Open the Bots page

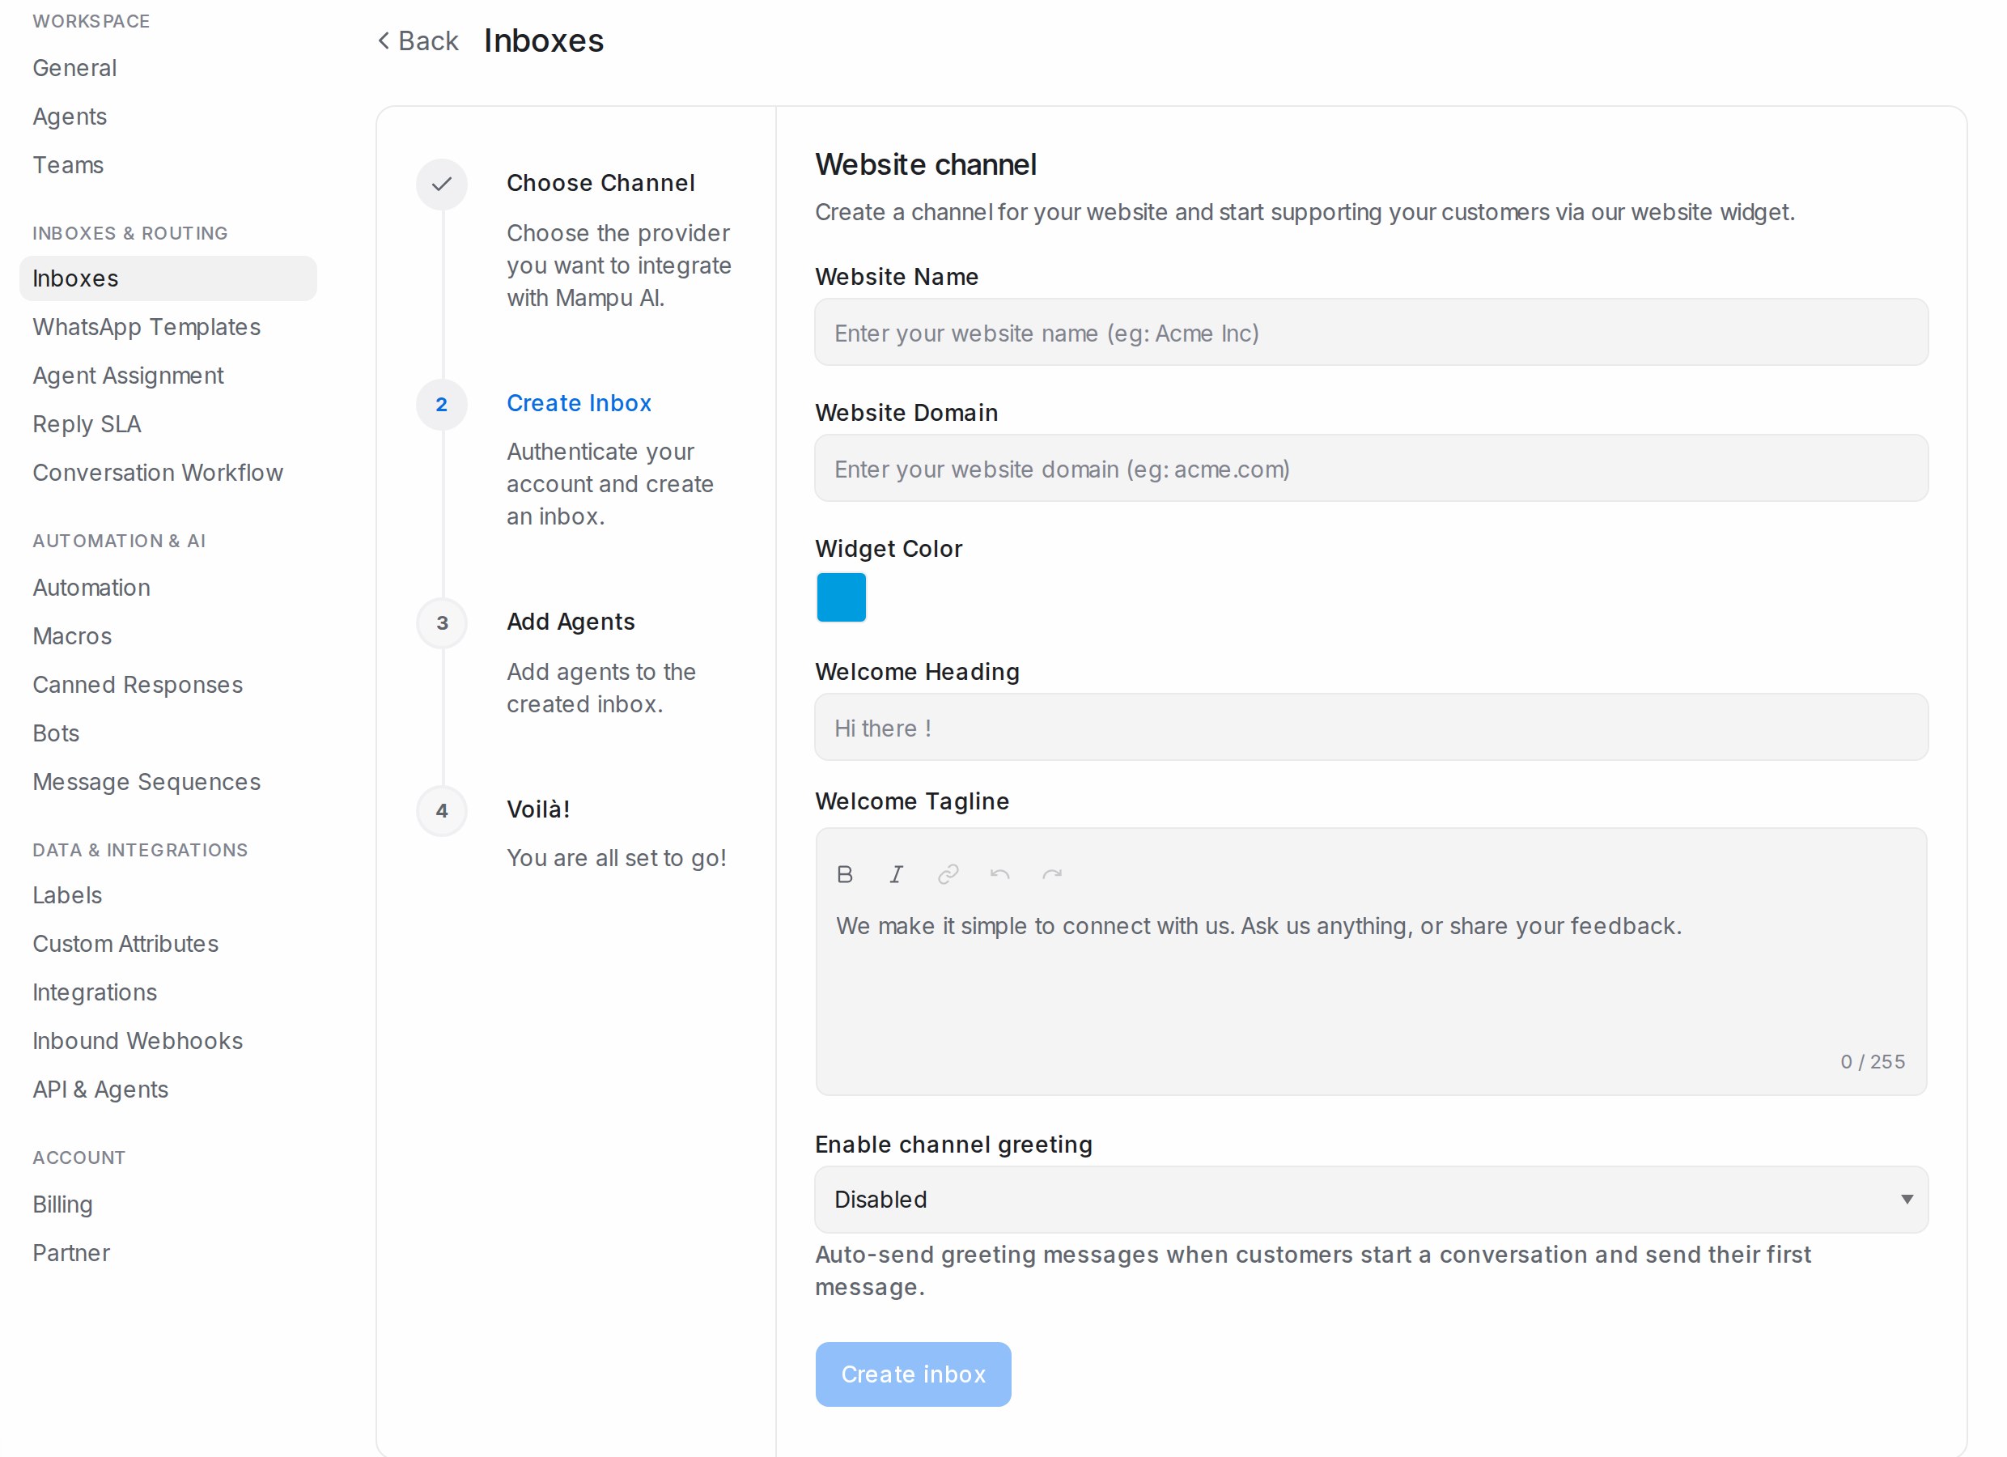(x=56, y=734)
